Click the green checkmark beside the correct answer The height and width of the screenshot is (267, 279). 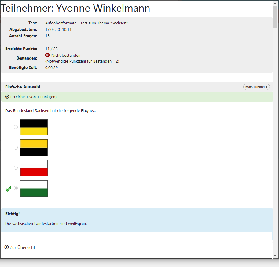click(x=8, y=189)
